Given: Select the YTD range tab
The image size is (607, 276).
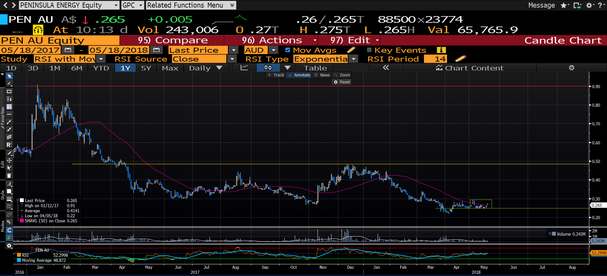Looking at the screenshot, I should coord(101,68).
